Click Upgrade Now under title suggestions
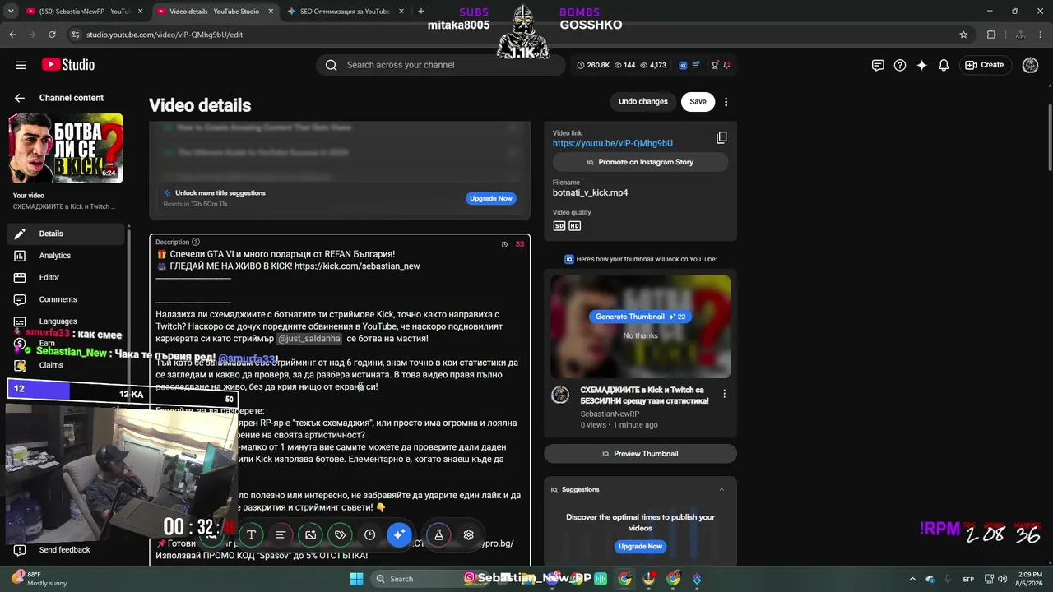Screen dimensions: 1053x592 [x=491, y=198]
